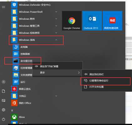Open 此电脑 computer icon
132x125 pixels.
[16, 47]
